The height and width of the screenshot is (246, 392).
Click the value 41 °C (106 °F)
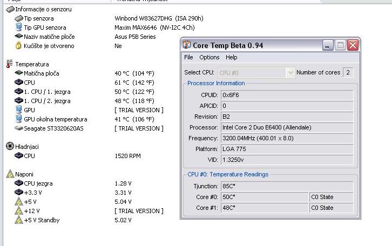click(134, 119)
